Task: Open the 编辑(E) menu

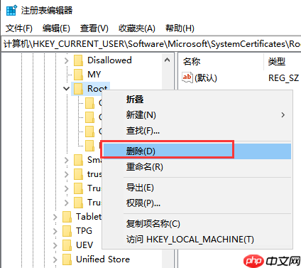Action: pos(56,28)
